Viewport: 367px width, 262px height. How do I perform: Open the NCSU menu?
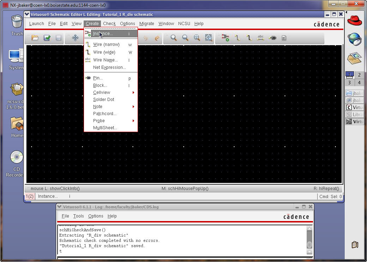point(184,24)
